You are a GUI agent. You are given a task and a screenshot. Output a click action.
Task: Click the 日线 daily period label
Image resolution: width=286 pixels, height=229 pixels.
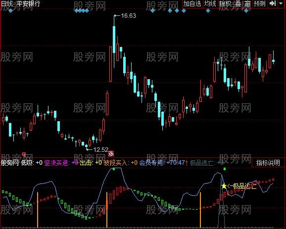[x=7, y=3]
